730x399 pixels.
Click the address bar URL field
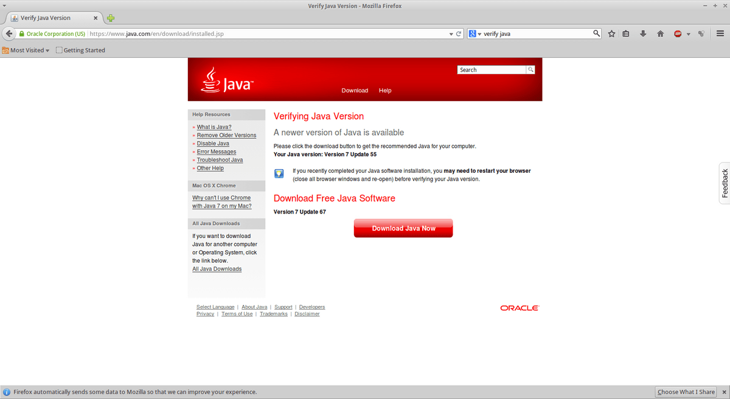pyautogui.click(x=267, y=34)
